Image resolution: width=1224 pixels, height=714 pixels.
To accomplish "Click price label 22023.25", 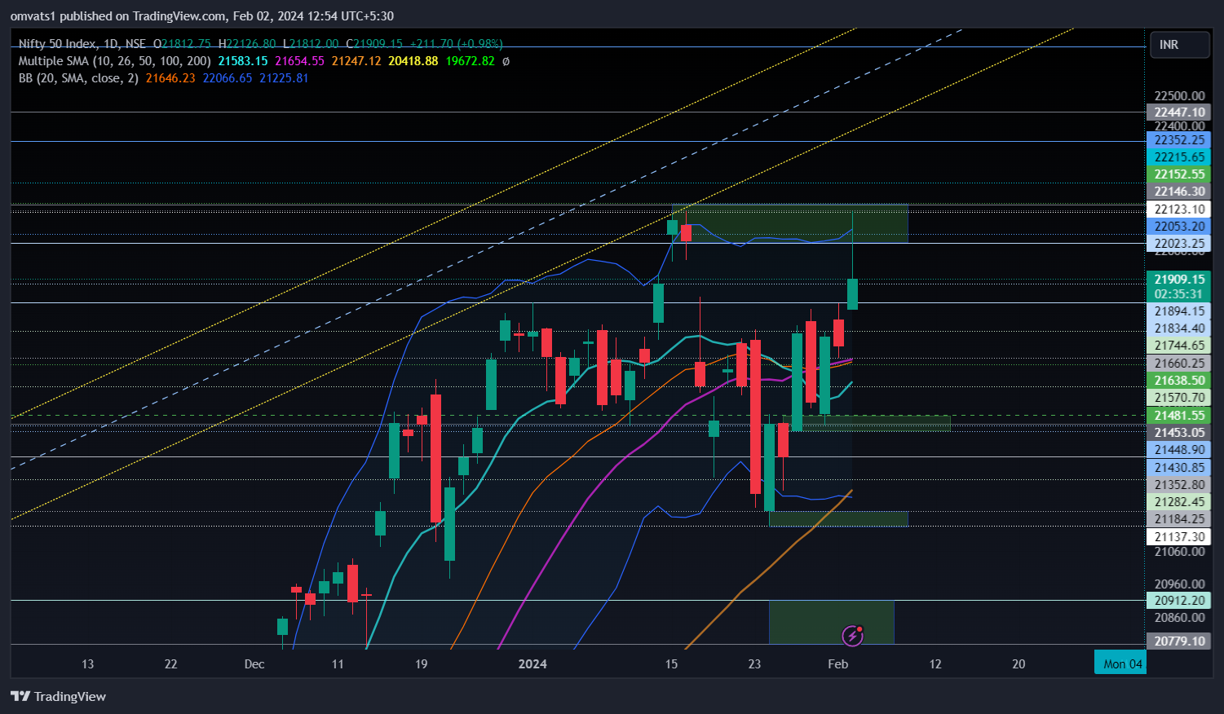I will tap(1179, 244).
